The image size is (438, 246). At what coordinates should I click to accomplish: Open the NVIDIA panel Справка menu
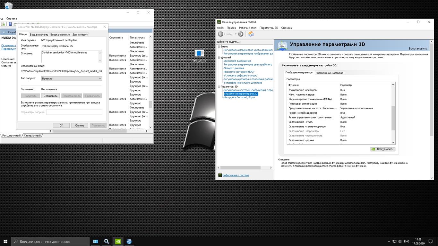click(287, 28)
